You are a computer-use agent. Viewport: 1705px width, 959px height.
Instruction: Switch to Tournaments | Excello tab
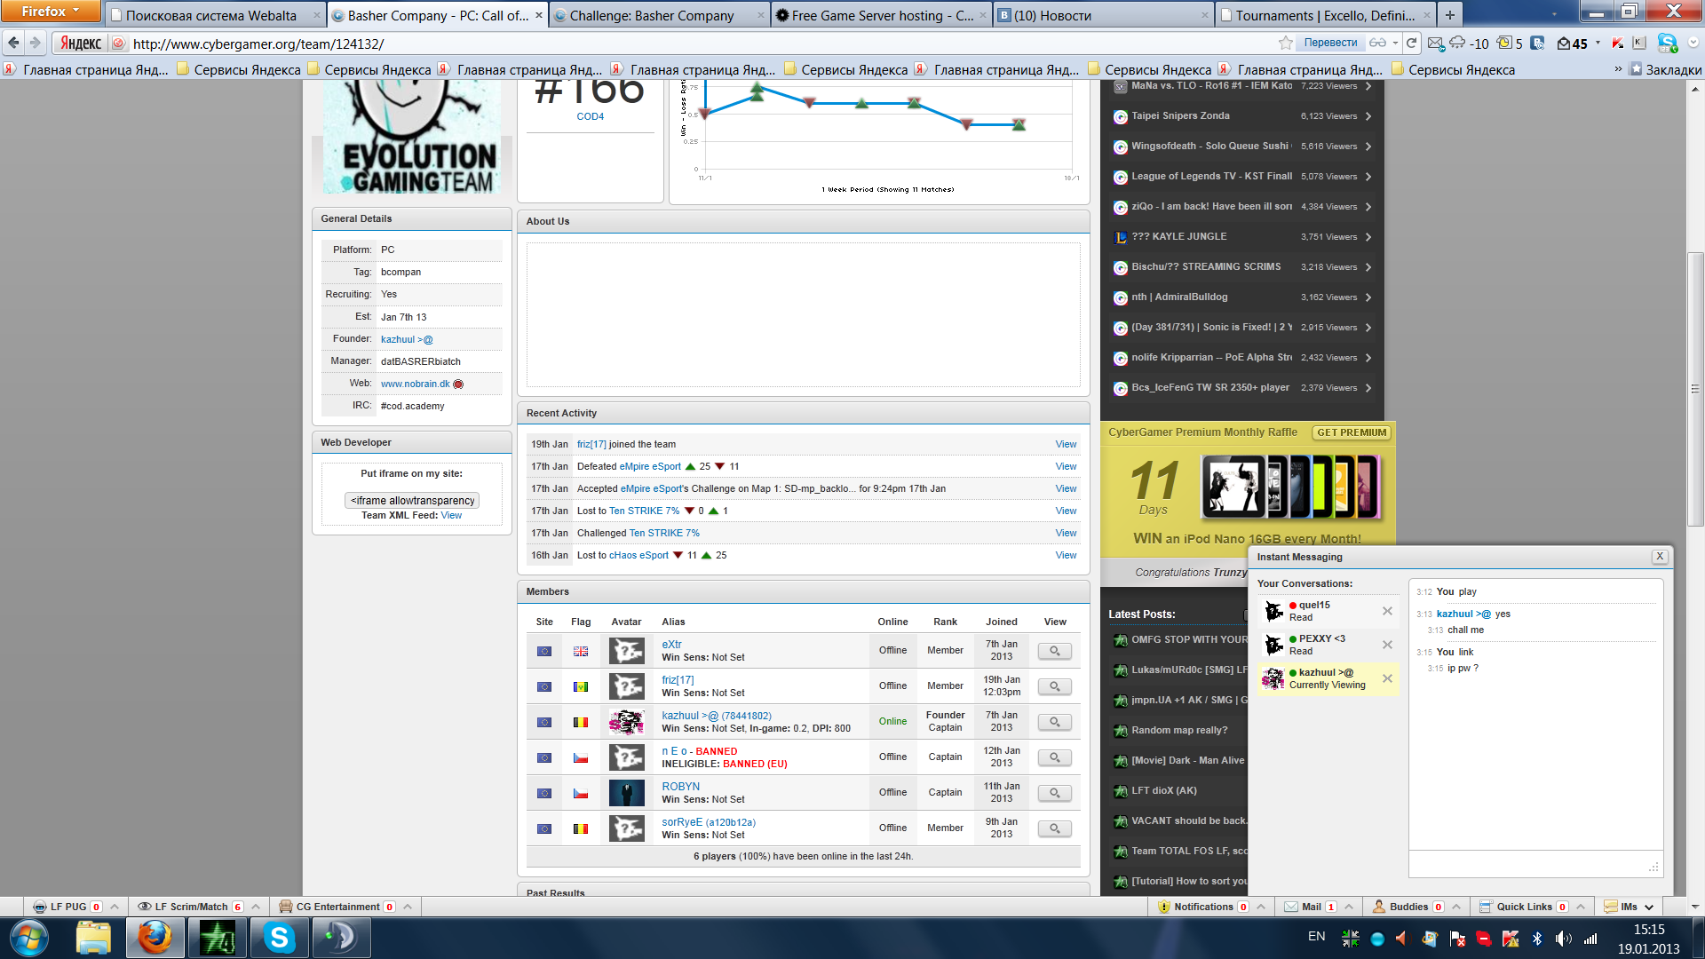[x=1326, y=15]
